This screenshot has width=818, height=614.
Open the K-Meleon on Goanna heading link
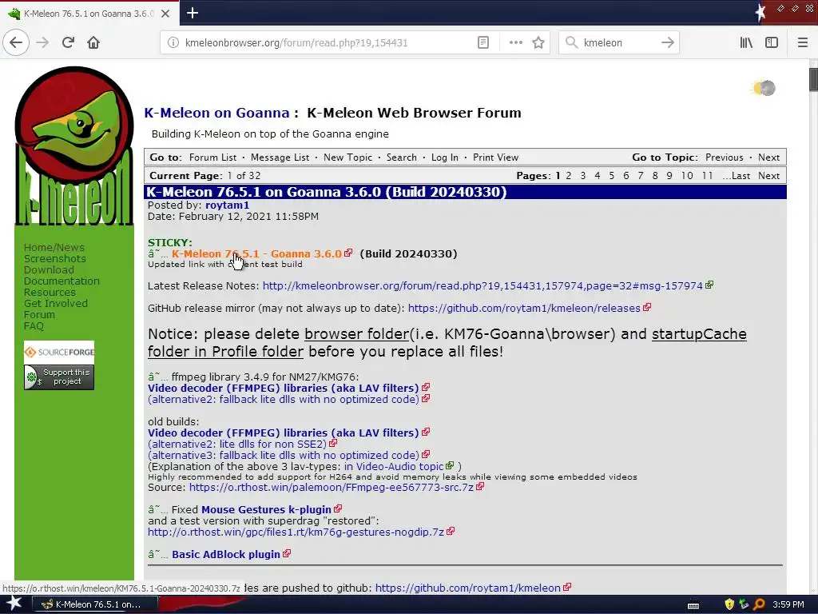[x=216, y=113]
